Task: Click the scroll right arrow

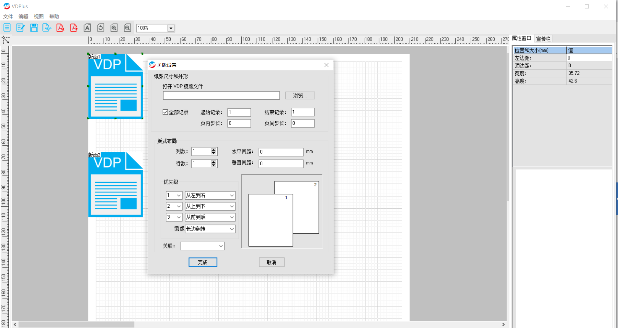Action: coord(503,324)
